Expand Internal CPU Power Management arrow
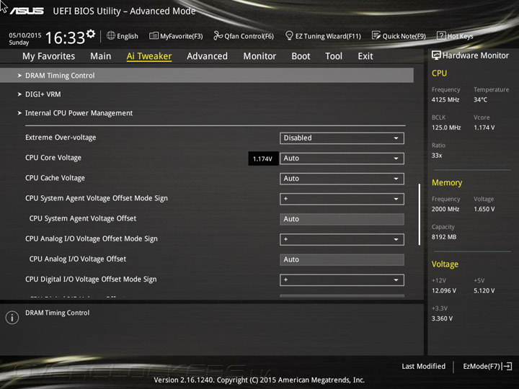This screenshot has height=389, width=519. tap(19, 113)
